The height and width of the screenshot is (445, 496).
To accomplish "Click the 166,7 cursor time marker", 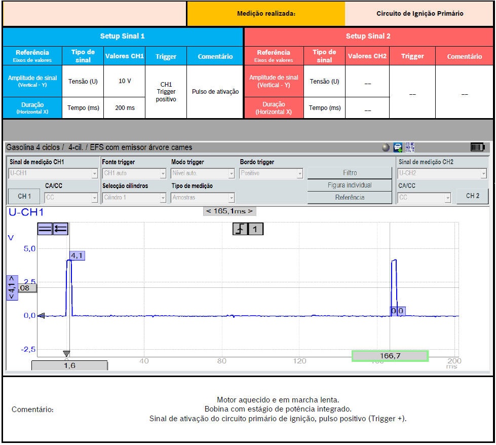I will click(390, 356).
